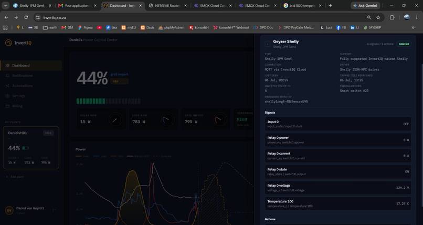This screenshot has height=225, width=423.
Task: Click the Input 0 signal row
Action: (338, 124)
